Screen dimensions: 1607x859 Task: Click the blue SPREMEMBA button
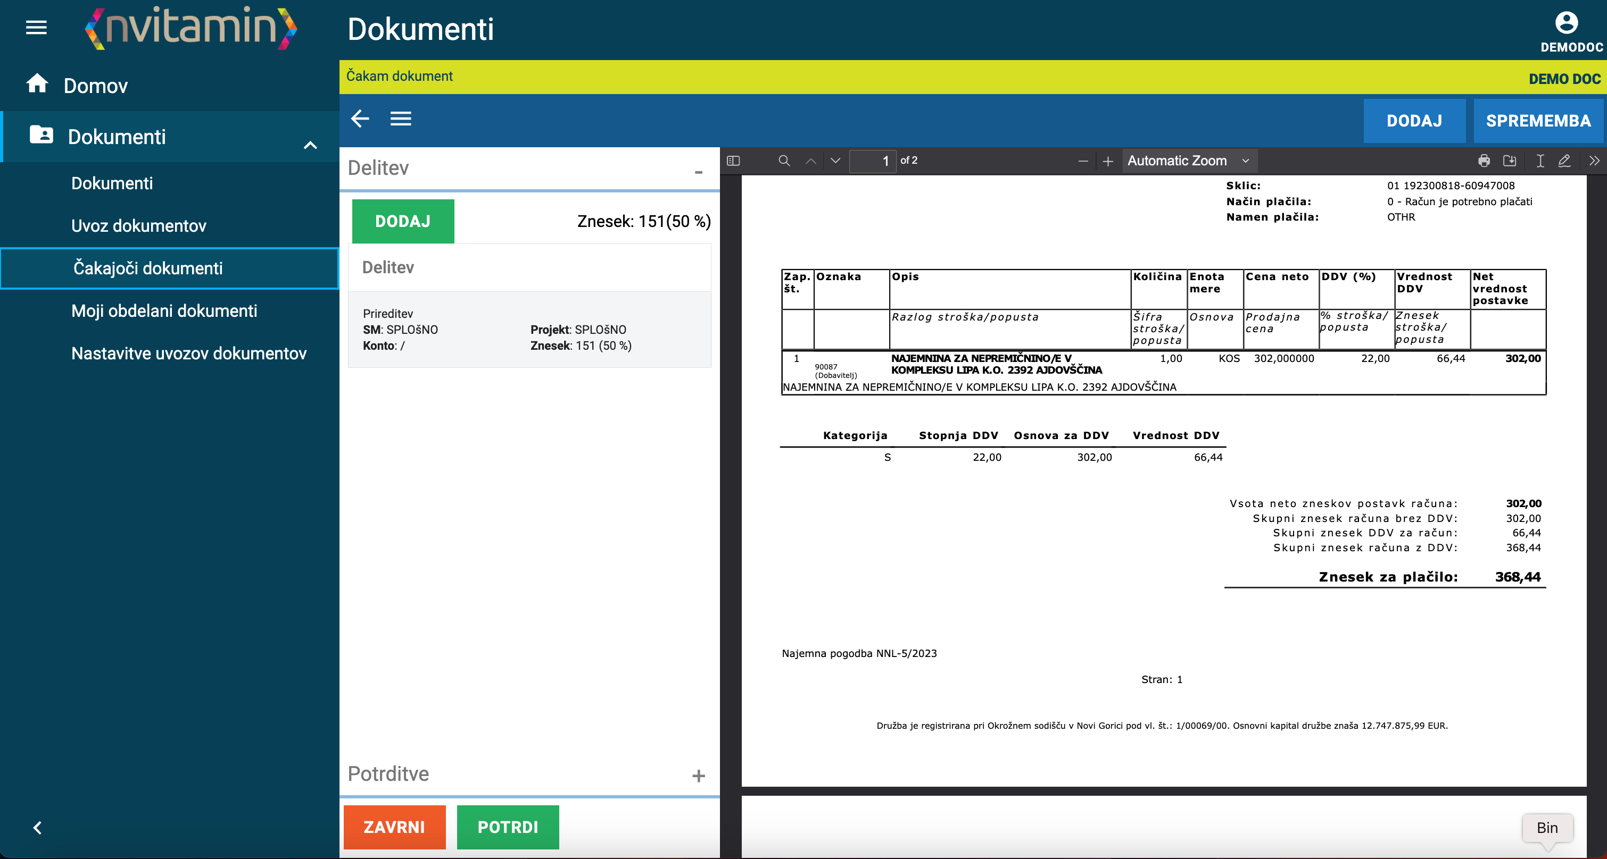pyautogui.click(x=1538, y=121)
